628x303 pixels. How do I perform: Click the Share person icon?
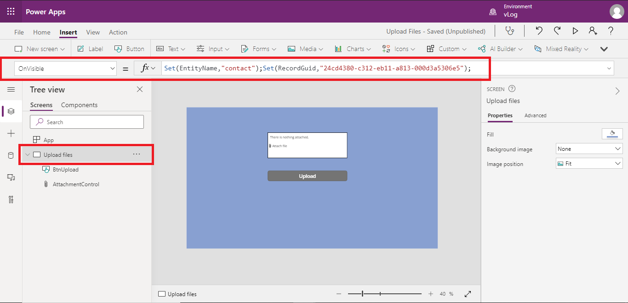click(x=593, y=31)
